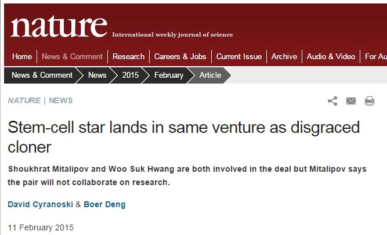
Task: Select the Archive menu item
Action: click(x=284, y=56)
